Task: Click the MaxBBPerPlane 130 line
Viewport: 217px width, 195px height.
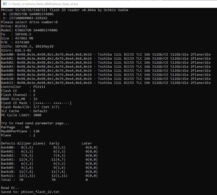Action: point(20,131)
